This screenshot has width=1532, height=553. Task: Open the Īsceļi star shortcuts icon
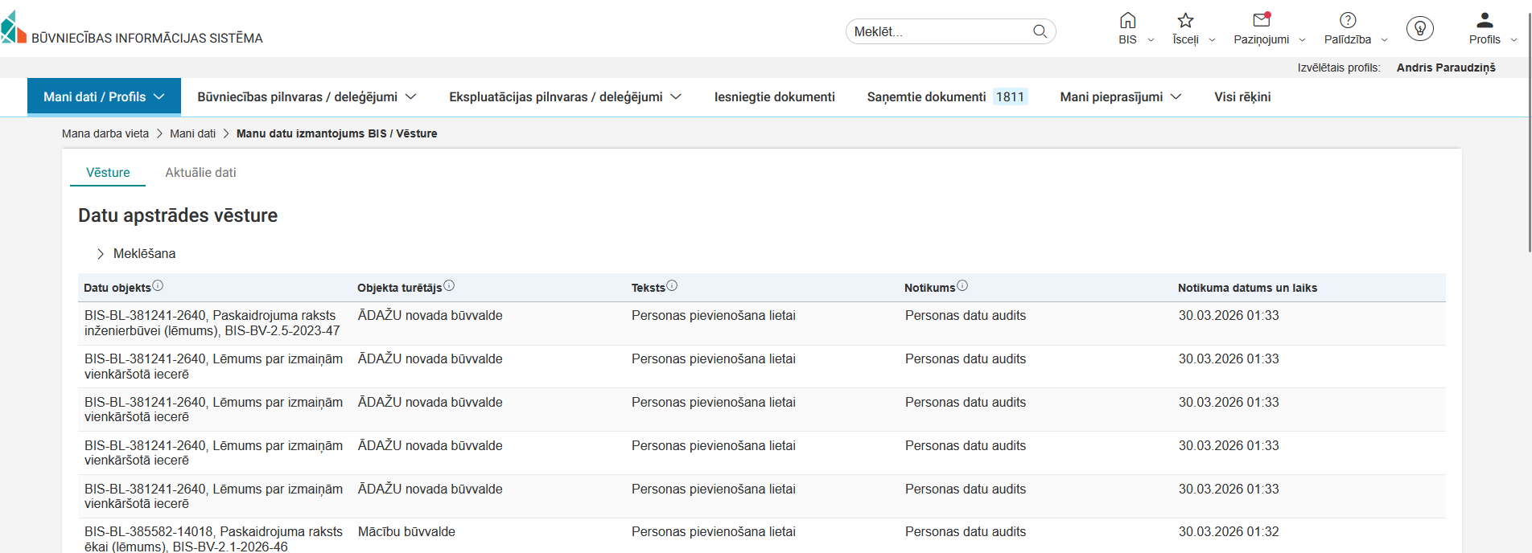click(x=1185, y=21)
